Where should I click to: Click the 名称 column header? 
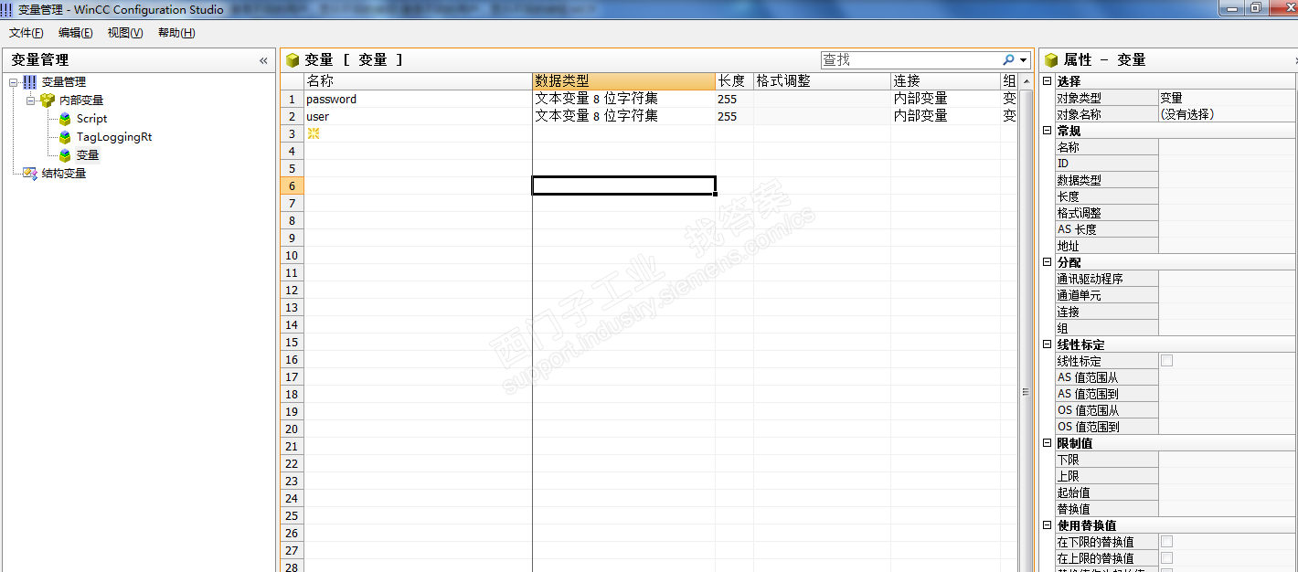coord(418,81)
